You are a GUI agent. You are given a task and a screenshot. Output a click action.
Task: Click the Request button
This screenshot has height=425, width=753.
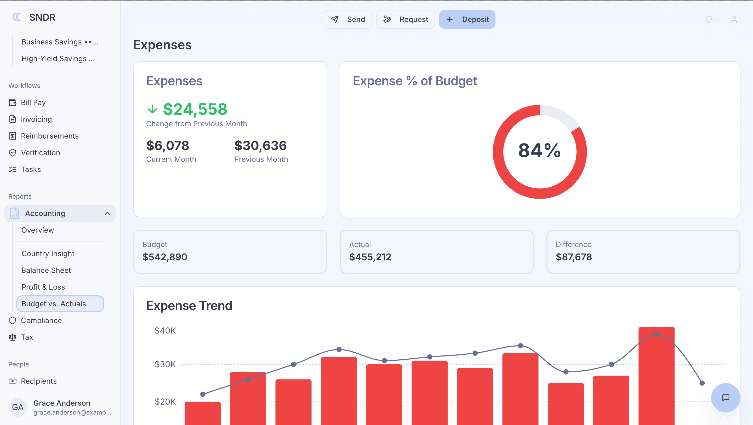tap(406, 19)
